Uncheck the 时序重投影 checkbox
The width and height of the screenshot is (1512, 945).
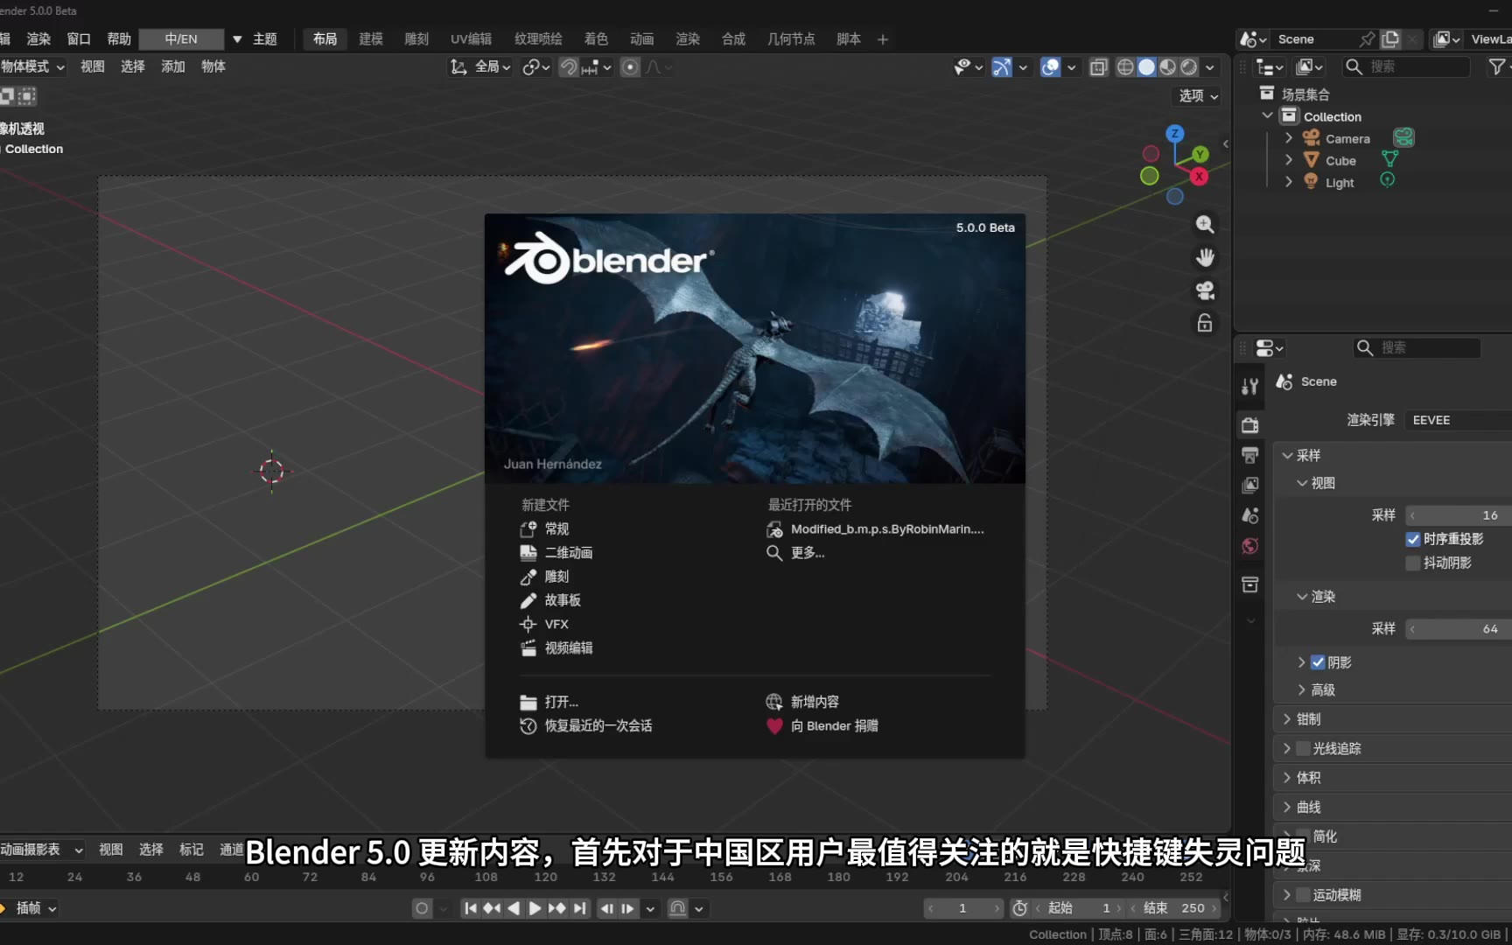tap(1412, 539)
